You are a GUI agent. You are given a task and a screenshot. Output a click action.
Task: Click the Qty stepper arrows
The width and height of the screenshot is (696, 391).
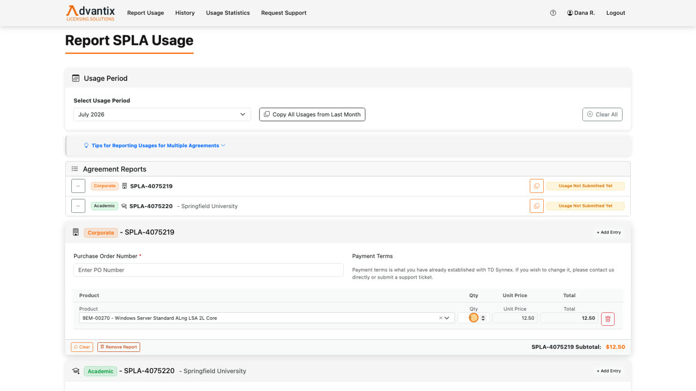click(x=483, y=318)
